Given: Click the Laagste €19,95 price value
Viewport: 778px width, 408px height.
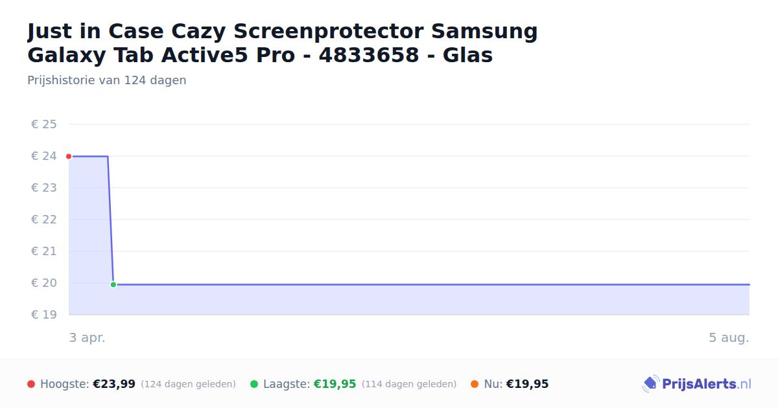Looking at the screenshot, I should tap(335, 384).
